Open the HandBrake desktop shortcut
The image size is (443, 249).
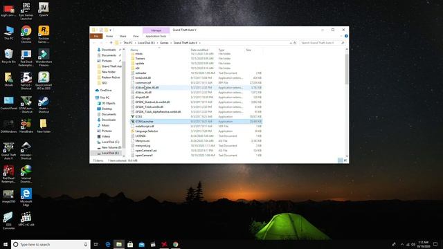point(26,126)
